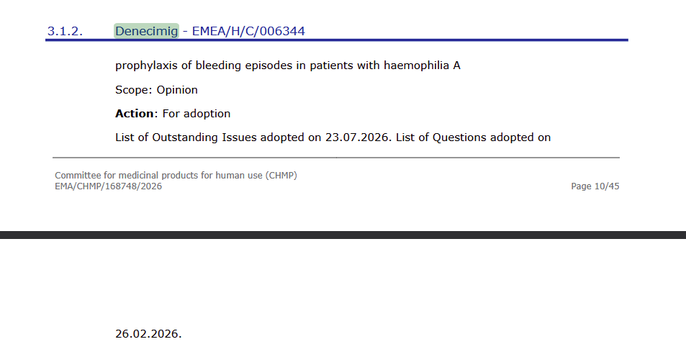Click the dark page separator bar

pyautogui.click(x=343, y=235)
